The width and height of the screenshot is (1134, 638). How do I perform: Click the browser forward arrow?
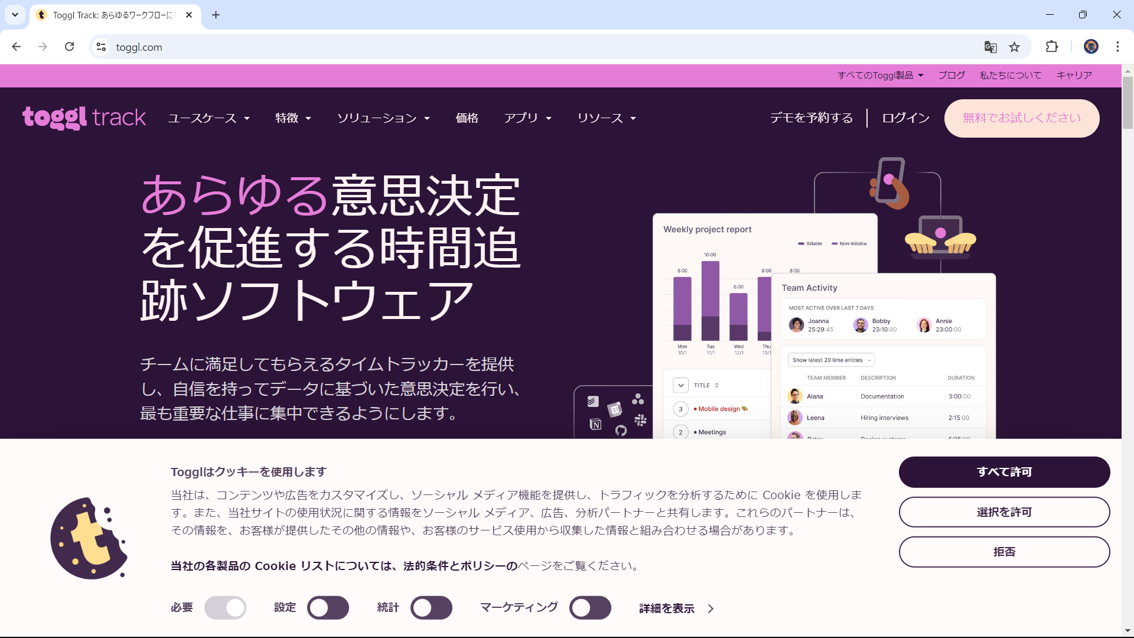click(x=43, y=47)
